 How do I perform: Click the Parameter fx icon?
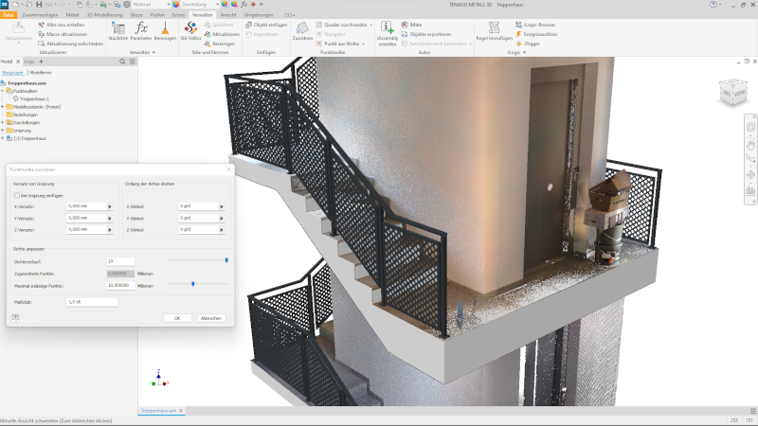click(x=141, y=31)
